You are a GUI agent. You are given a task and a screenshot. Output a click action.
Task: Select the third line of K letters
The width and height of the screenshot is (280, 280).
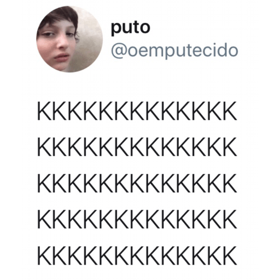tap(137, 183)
